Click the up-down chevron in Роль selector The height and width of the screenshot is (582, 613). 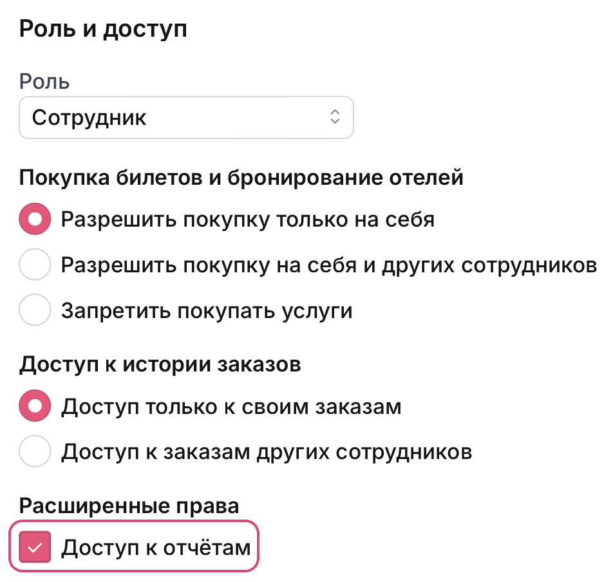click(334, 117)
